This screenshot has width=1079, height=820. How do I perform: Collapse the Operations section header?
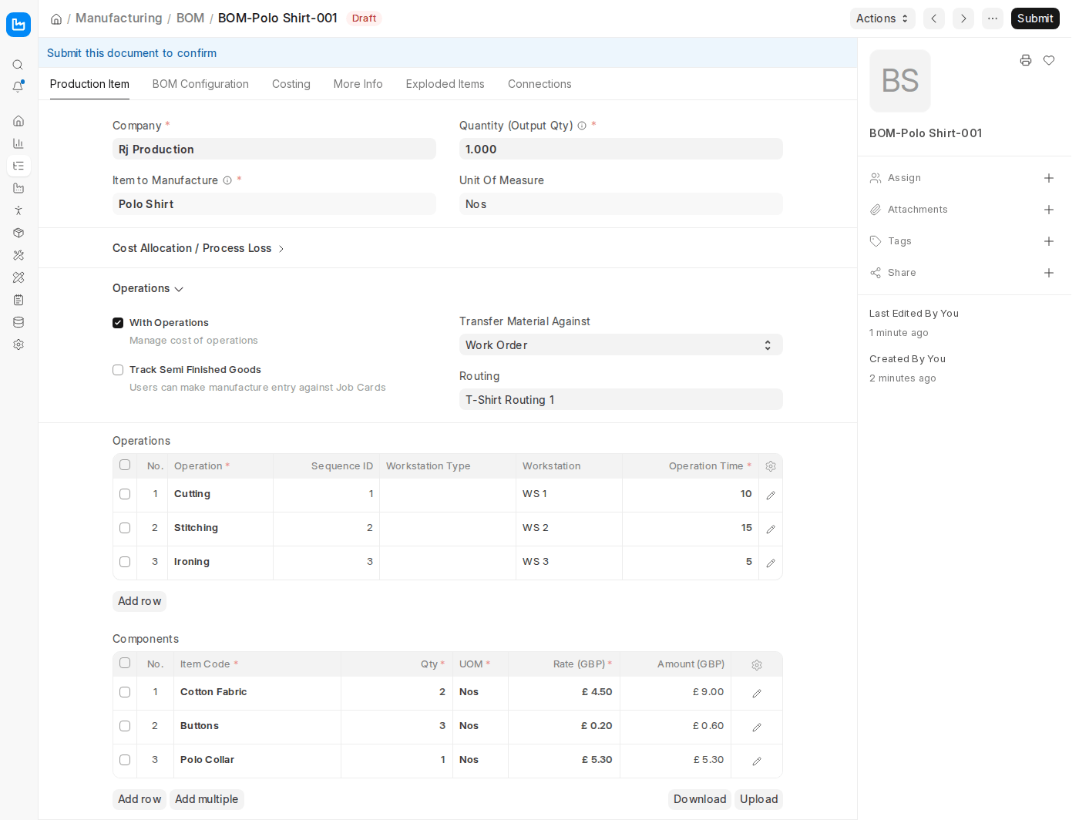click(x=148, y=288)
